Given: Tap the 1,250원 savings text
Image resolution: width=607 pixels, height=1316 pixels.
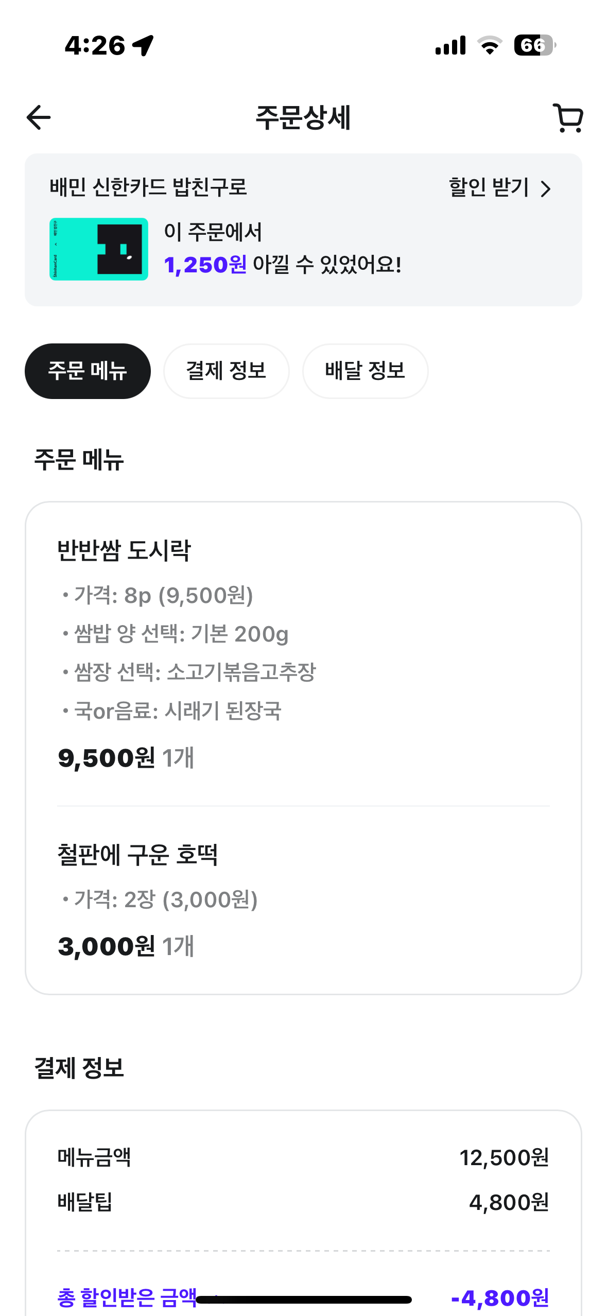Looking at the screenshot, I should point(205,265).
